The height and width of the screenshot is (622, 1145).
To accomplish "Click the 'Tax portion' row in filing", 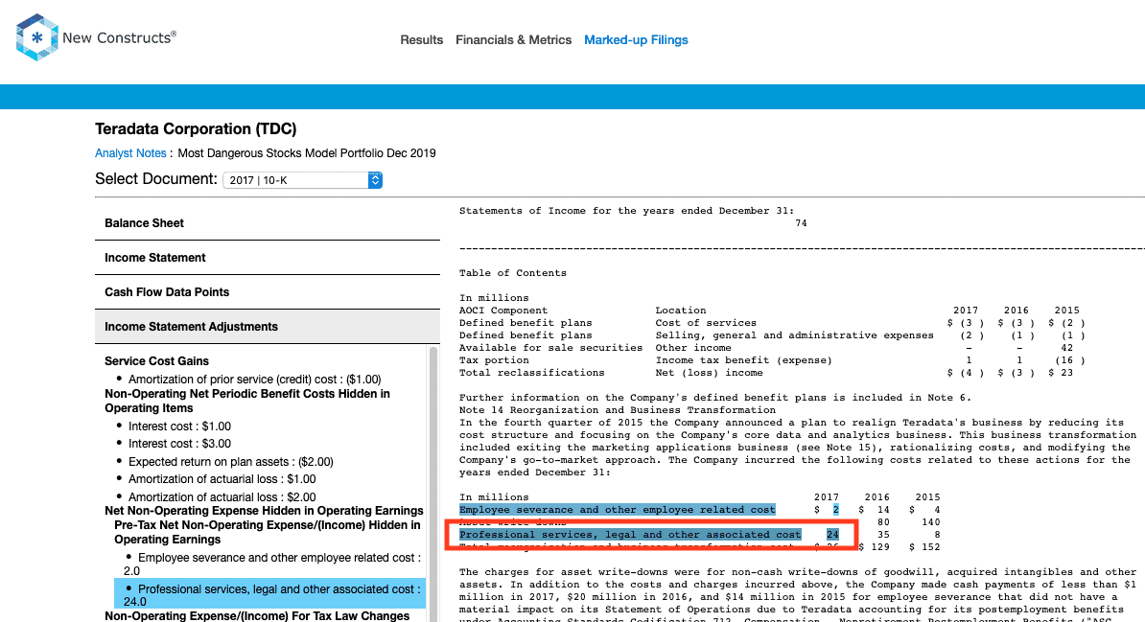I will [x=772, y=360].
